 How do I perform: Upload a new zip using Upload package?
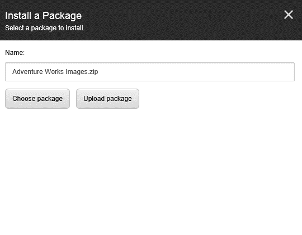[x=107, y=99]
